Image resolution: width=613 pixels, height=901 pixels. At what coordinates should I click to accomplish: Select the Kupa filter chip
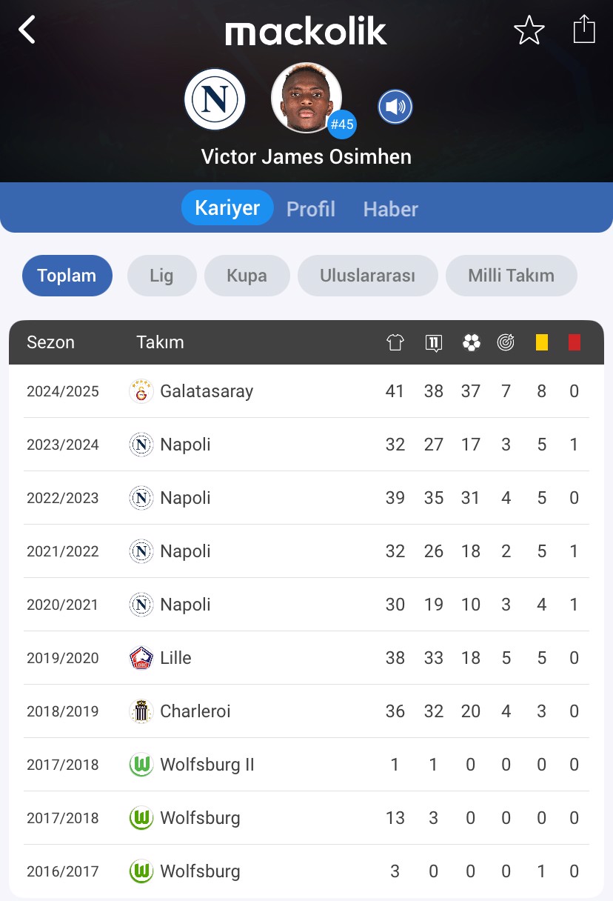[x=247, y=276]
